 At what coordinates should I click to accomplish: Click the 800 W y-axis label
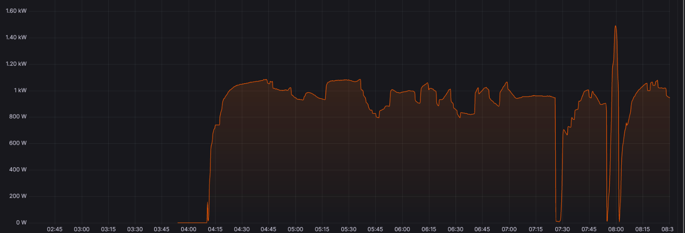(x=18, y=116)
